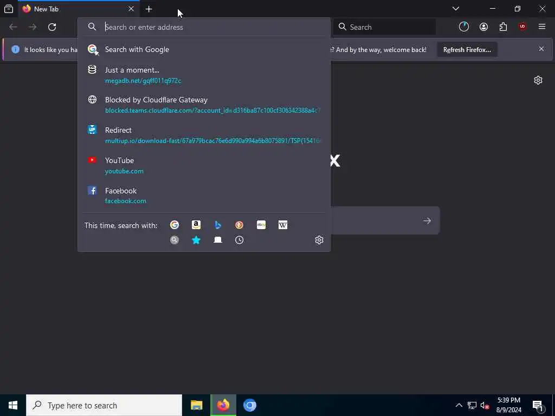Open File Explorer from taskbar
555x416 pixels.
pos(196,405)
